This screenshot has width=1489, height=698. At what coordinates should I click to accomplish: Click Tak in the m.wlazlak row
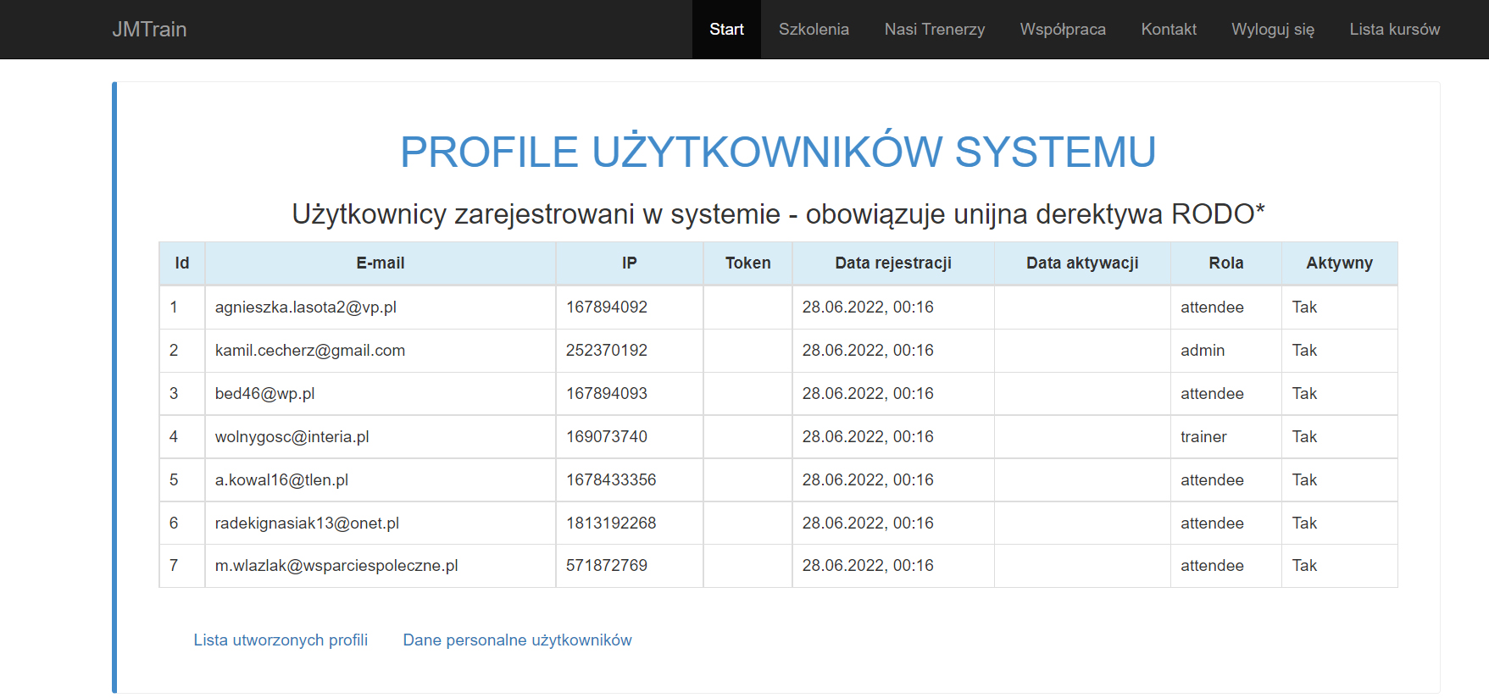point(1304,566)
